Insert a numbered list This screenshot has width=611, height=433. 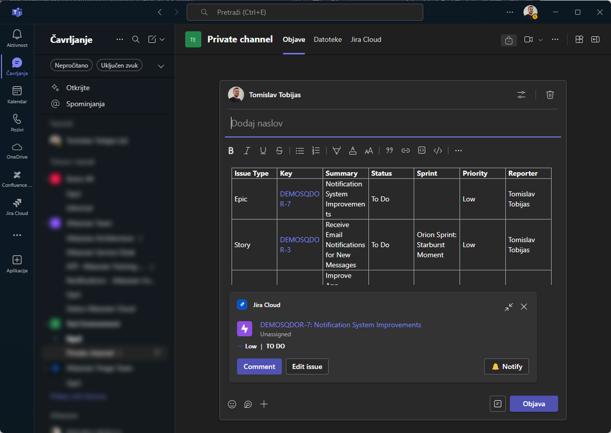pos(316,151)
